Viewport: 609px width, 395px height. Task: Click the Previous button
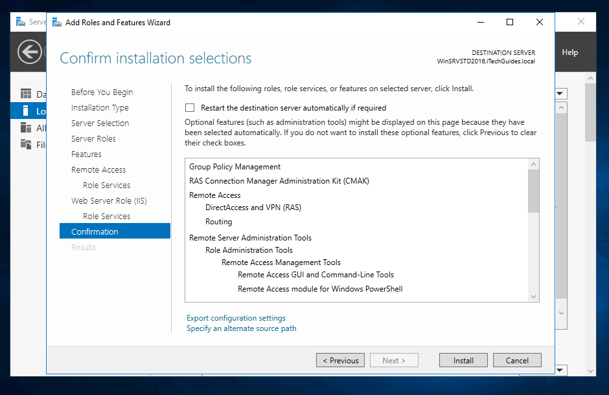340,360
